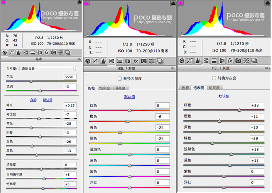Open right HSL / 灰度 panel options menu
This screenshot has width=272, height=193.
pyautogui.click(x=267, y=68)
